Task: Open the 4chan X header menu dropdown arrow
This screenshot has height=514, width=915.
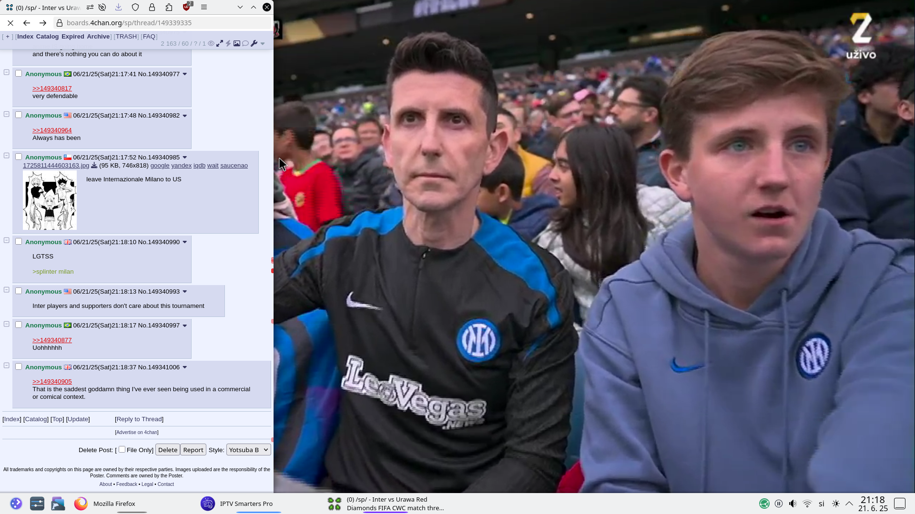Action: 263,44
